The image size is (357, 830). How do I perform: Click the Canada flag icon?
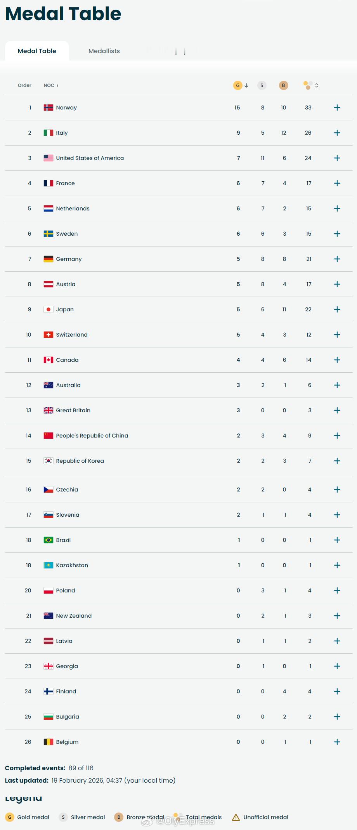point(49,360)
